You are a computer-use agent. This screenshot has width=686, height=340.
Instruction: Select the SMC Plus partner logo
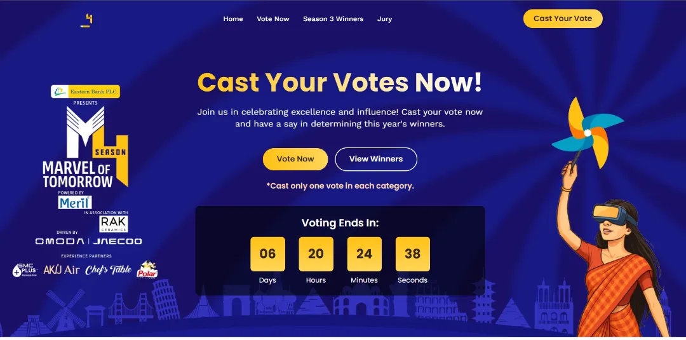(25, 271)
